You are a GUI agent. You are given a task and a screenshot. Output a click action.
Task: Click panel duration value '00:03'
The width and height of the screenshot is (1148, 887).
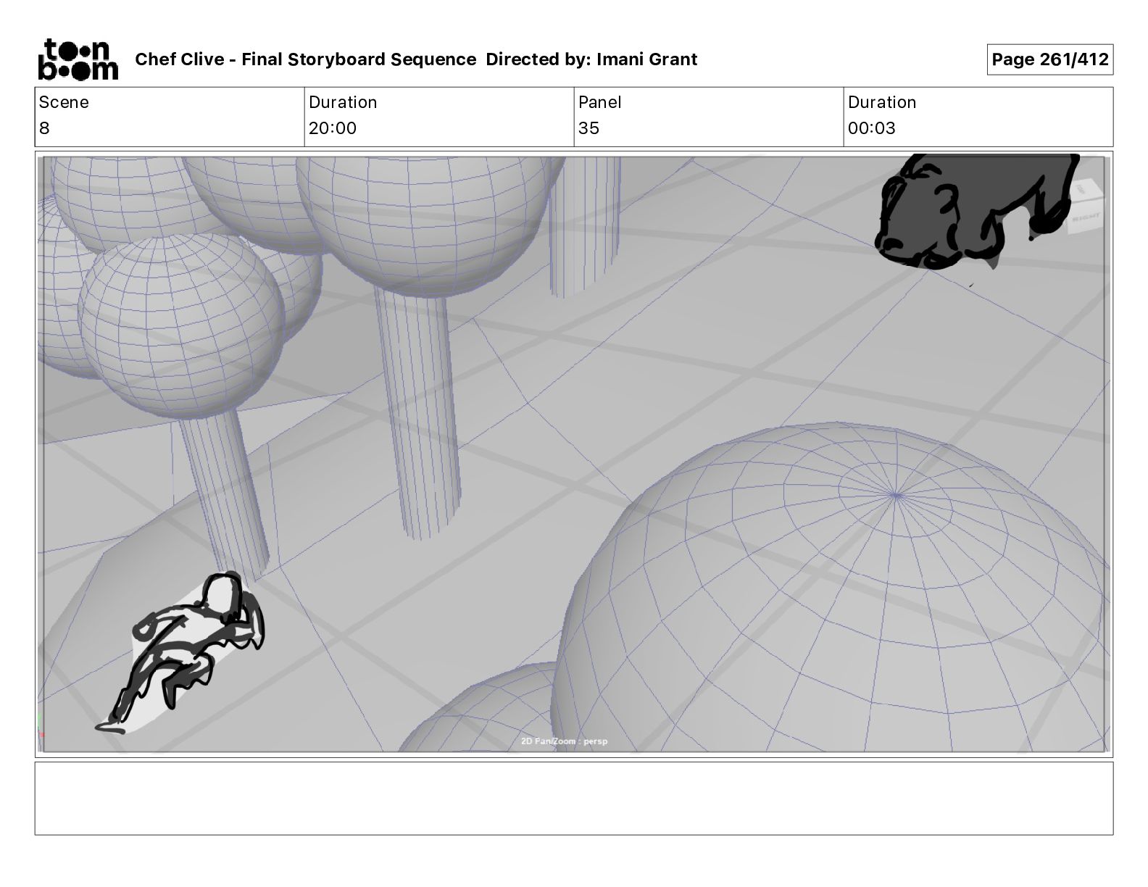[872, 128]
